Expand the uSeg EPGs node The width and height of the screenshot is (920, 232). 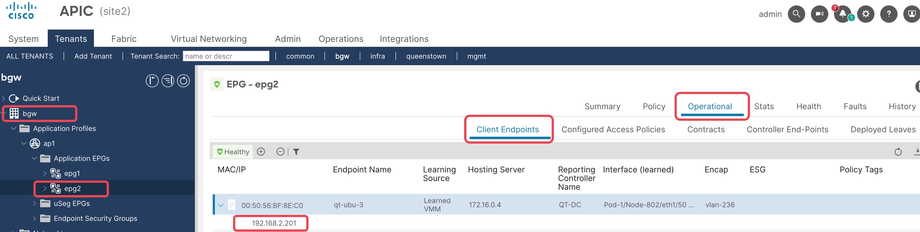[x=34, y=203]
